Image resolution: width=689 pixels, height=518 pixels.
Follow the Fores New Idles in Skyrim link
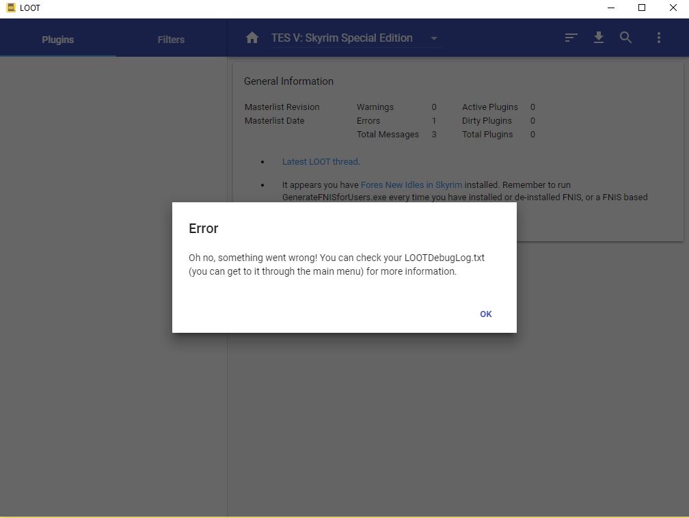(x=411, y=185)
